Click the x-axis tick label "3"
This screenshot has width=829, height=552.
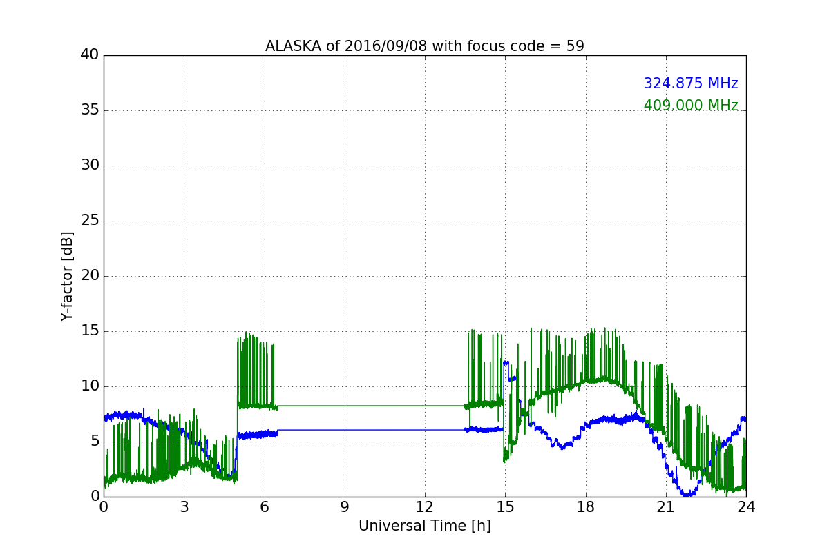click(x=184, y=507)
